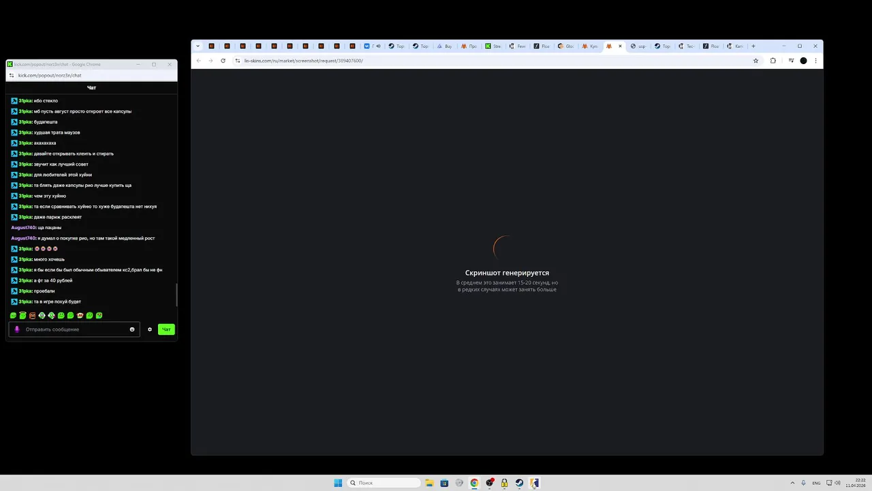
Task: Switch to the Buy tab
Action: 444,46
